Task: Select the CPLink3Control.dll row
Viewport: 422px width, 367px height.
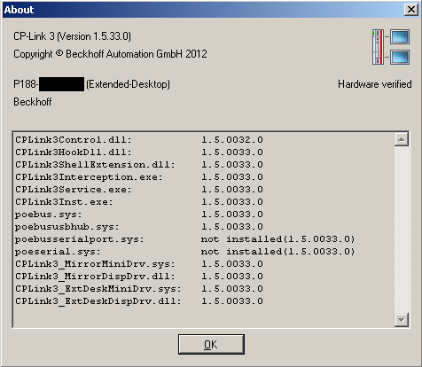Action: tap(139, 139)
